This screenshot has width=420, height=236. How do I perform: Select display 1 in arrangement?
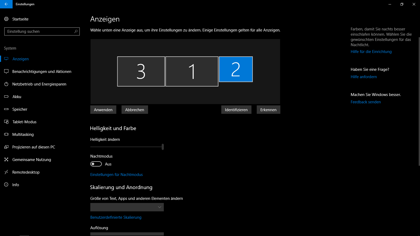(x=192, y=71)
